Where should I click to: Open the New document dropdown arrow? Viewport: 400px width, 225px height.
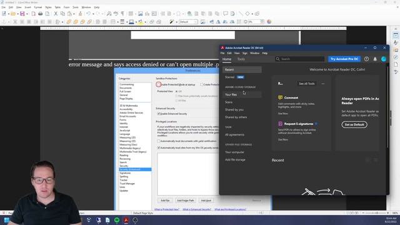[8, 14]
